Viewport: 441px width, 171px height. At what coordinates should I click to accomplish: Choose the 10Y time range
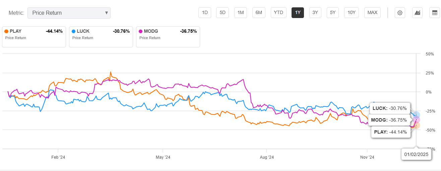[352, 13]
